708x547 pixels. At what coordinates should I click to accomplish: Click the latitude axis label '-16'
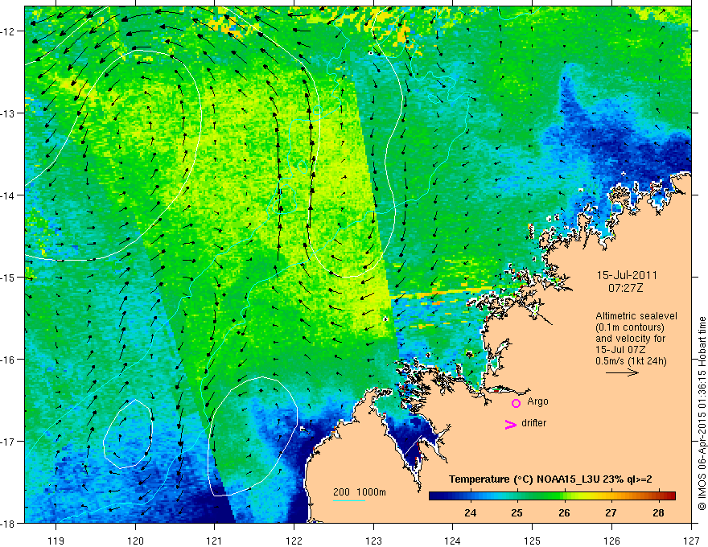[8, 360]
